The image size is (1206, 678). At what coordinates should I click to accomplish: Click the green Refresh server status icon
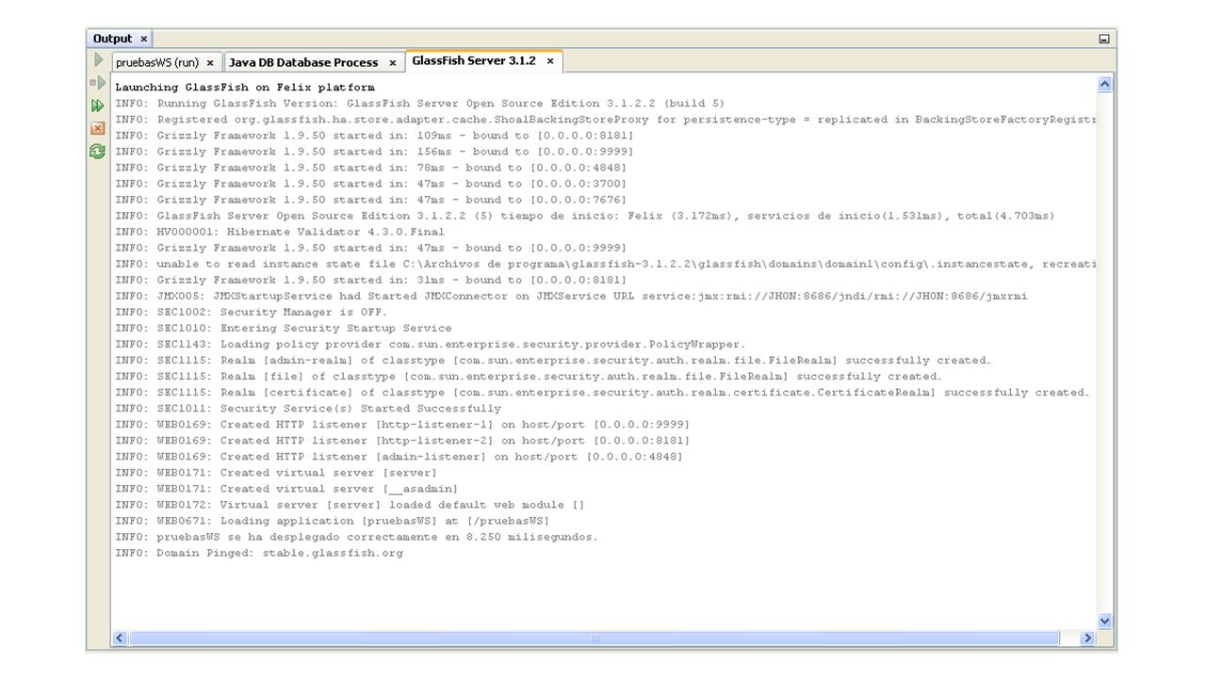tap(98, 151)
